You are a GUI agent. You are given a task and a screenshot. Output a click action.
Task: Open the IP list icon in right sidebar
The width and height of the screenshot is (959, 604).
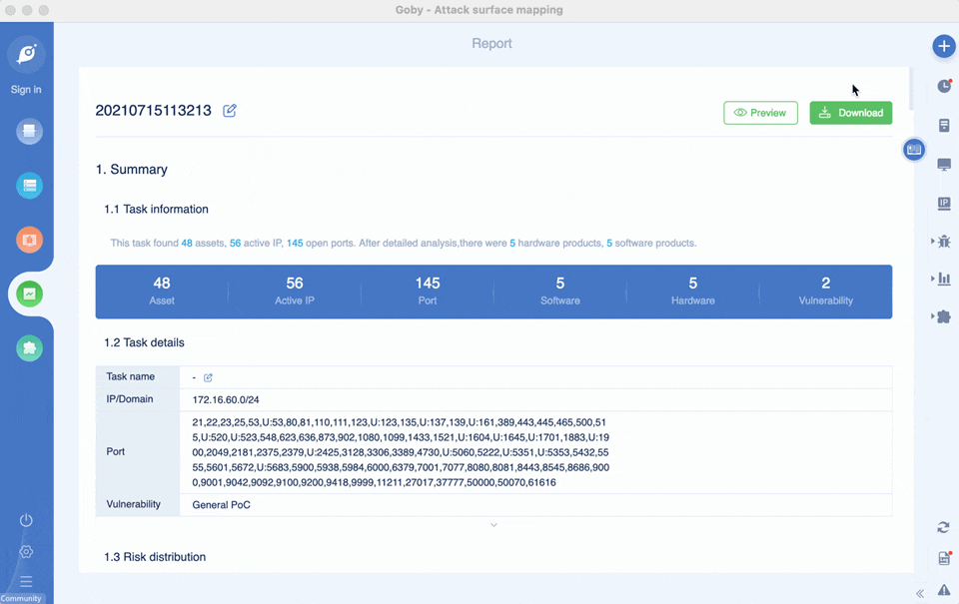click(x=944, y=203)
